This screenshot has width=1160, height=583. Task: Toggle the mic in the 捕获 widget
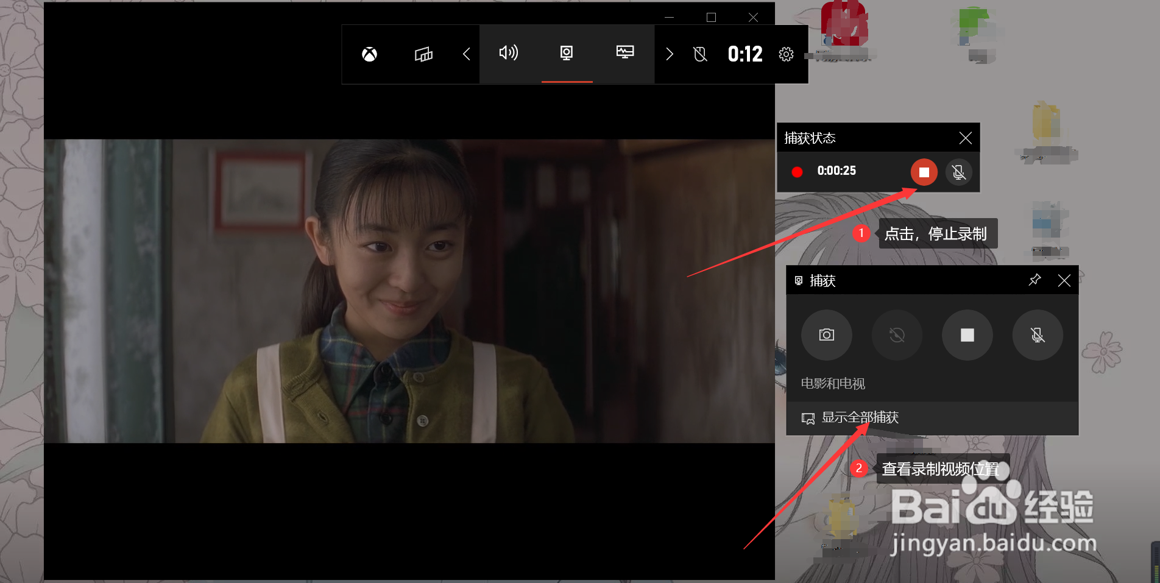pyautogui.click(x=1038, y=335)
